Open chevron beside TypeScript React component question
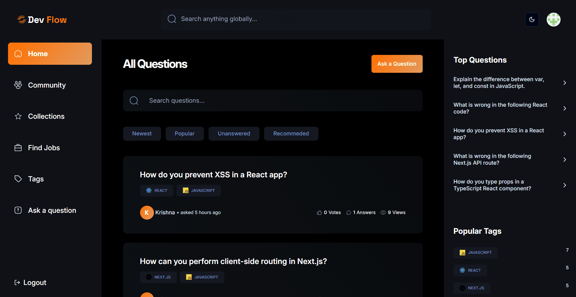The width and height of the screenshot is (576, 297). click(565, 185)
